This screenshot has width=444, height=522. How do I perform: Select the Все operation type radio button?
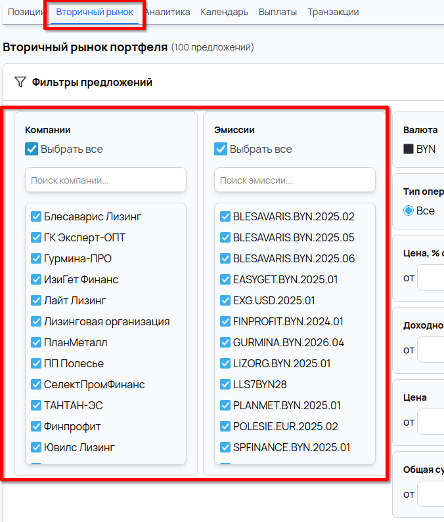pyautogui.click(x=409, y=211)
